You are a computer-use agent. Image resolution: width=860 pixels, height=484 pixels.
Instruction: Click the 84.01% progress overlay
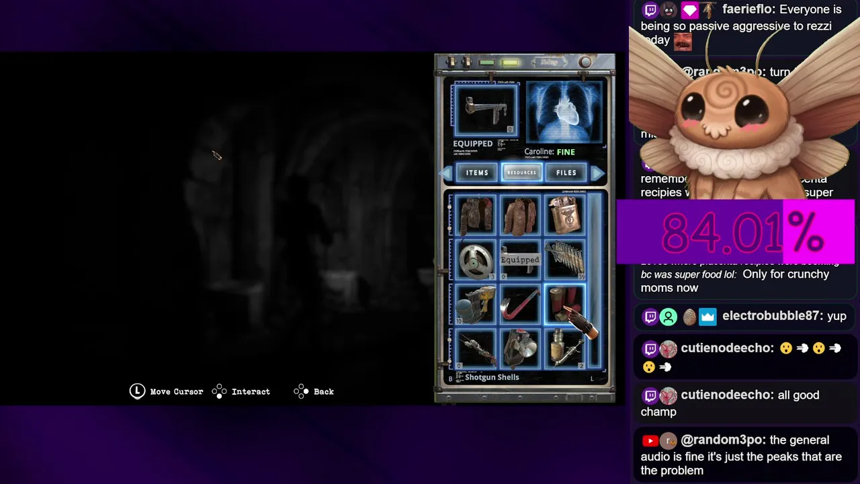[x=736, y=232]
